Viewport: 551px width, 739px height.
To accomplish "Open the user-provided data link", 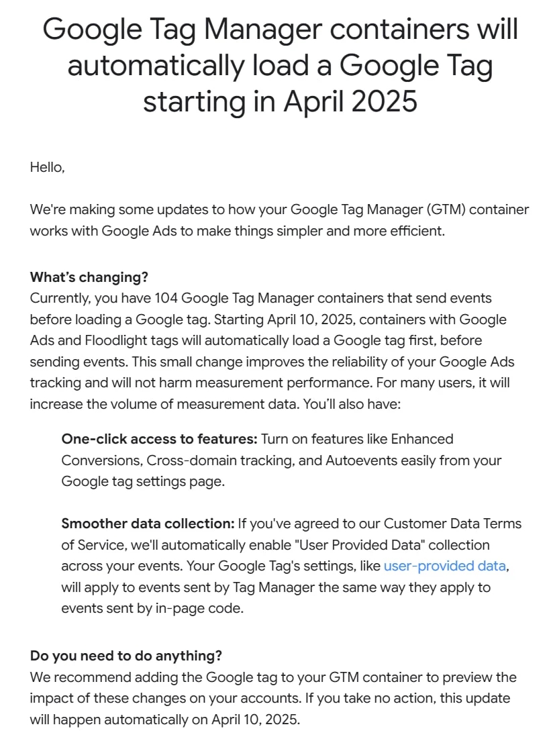I will click(x=444, y=566).
